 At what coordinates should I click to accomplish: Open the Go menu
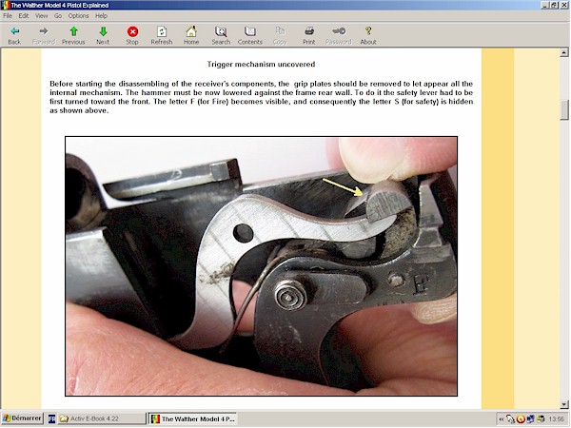point(58,15)
